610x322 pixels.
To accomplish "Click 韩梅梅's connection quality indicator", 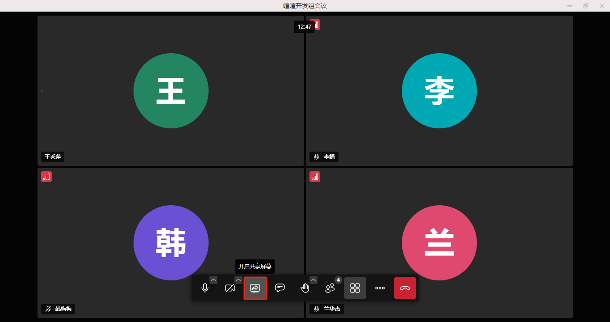I will pos(46,177).
